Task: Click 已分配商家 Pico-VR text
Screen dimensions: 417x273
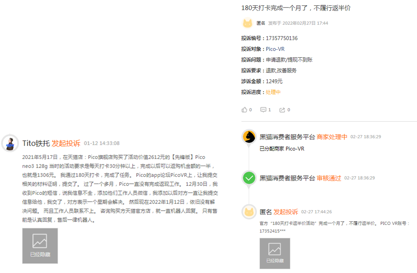Action: pyautogui.click(x=282, y=149)
